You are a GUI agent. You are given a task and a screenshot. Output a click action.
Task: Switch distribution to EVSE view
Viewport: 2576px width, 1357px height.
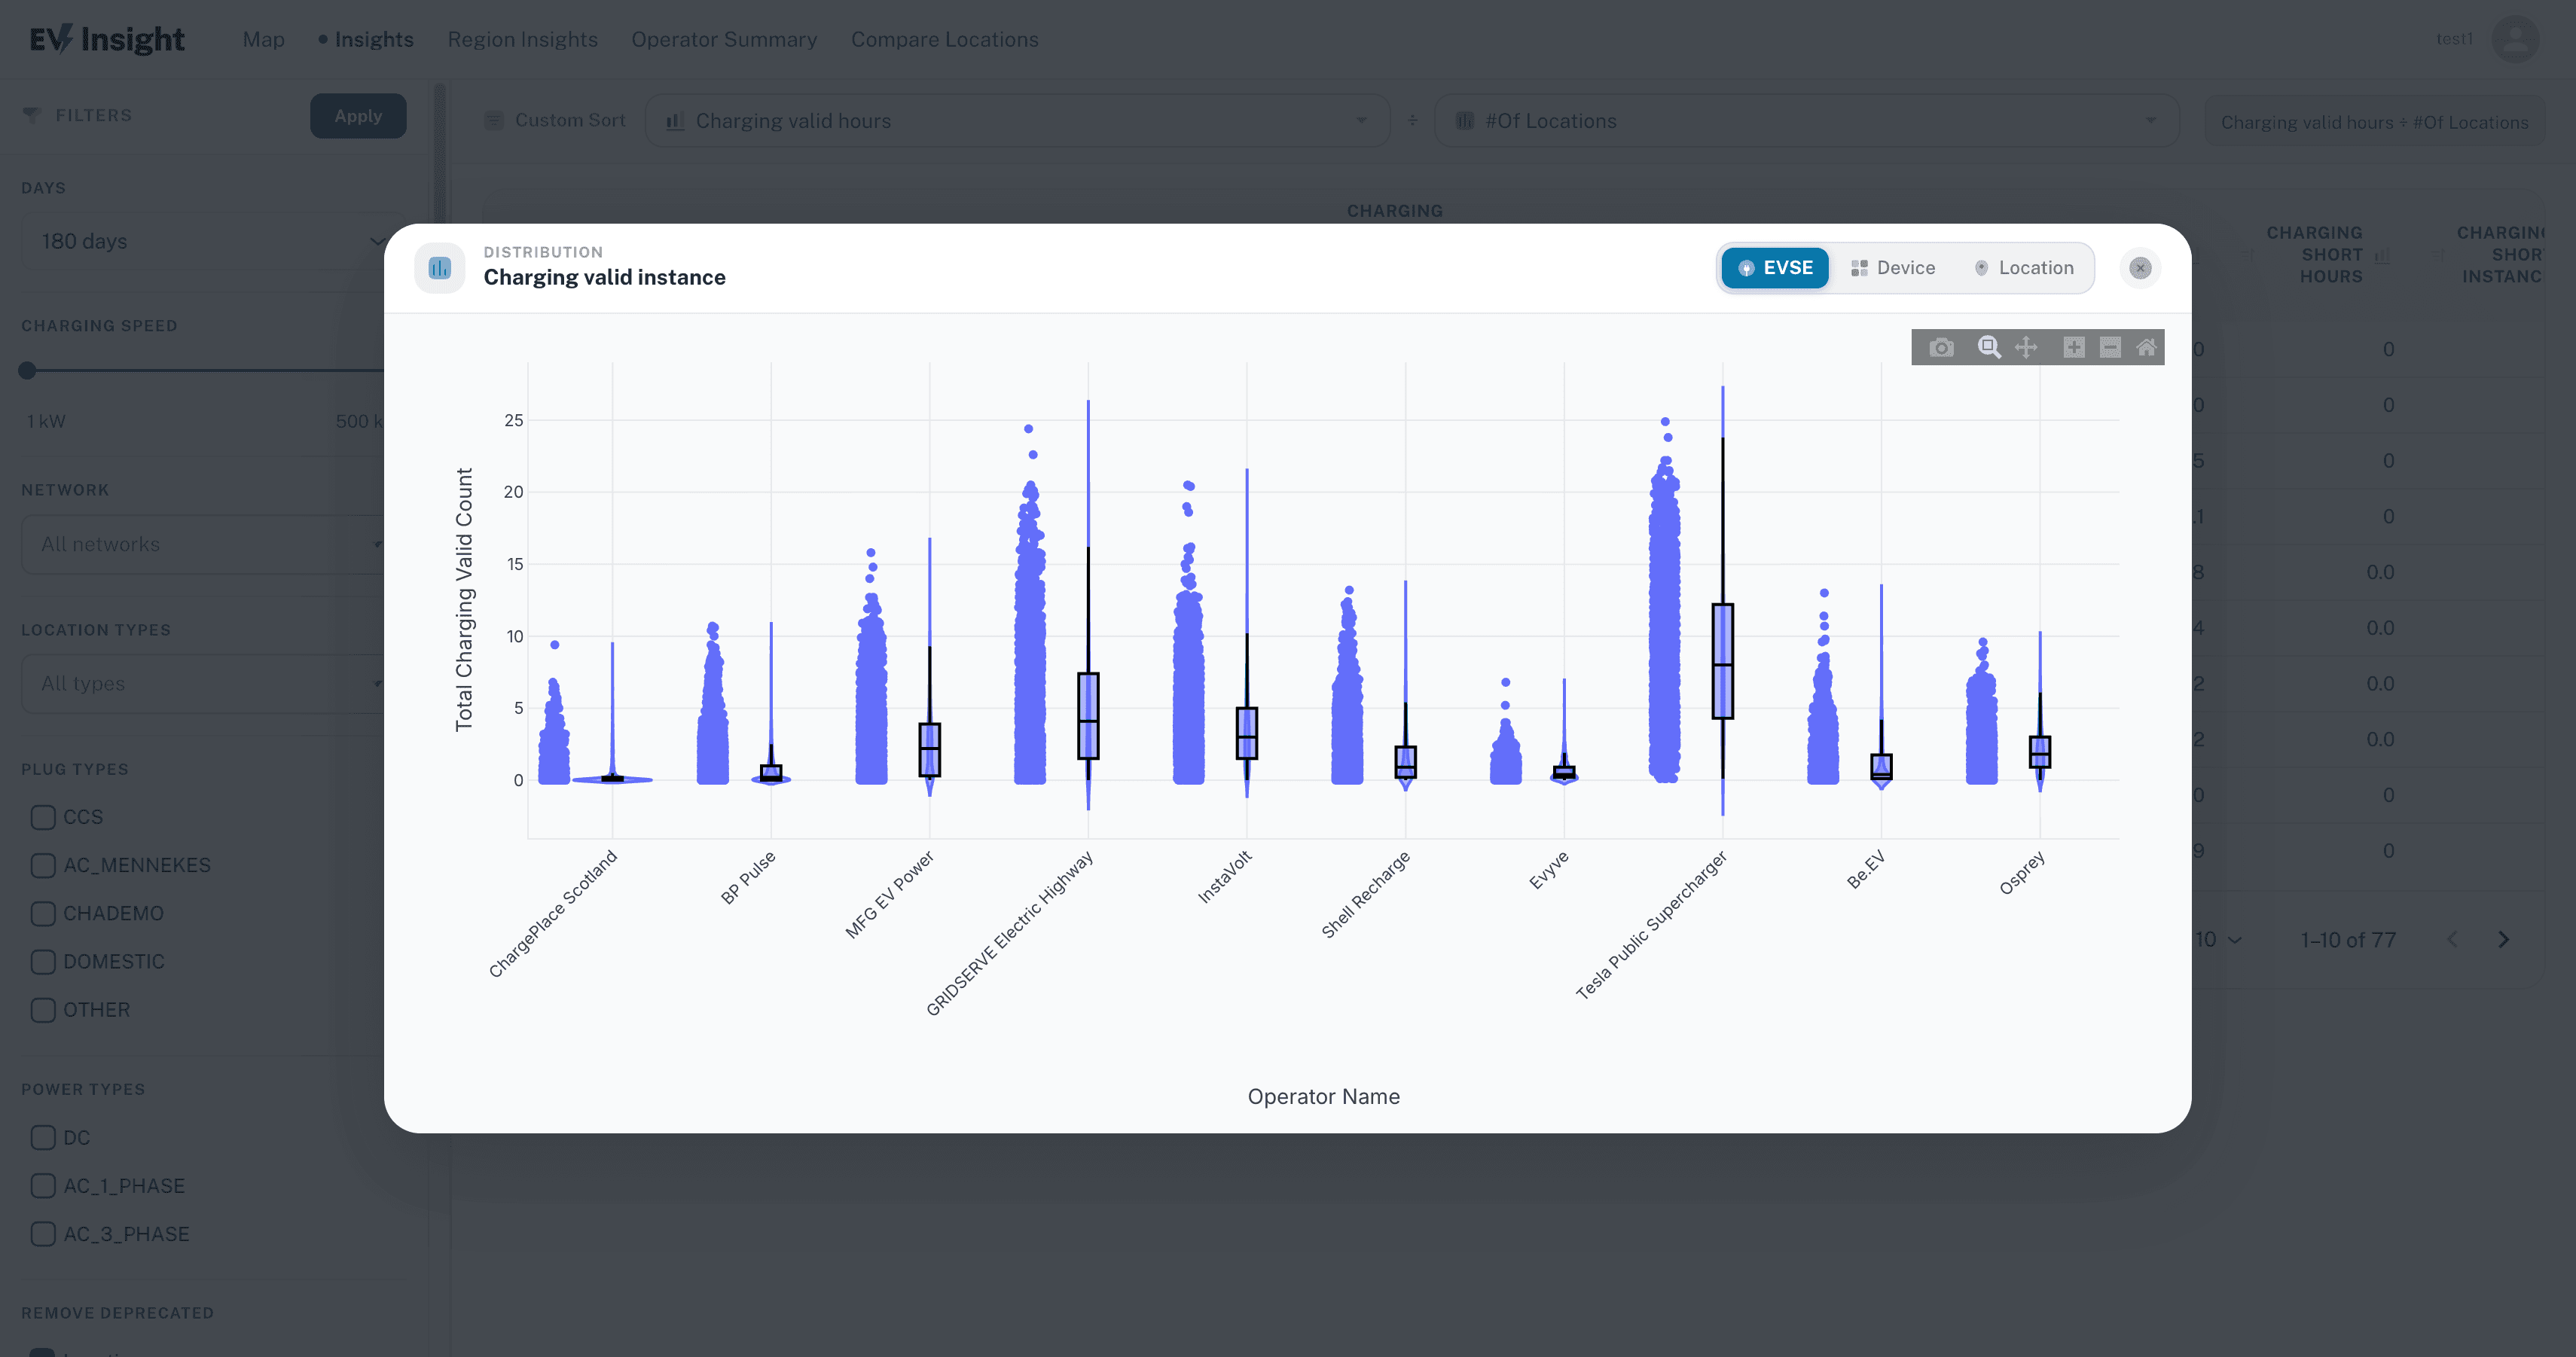(1775, 268)
